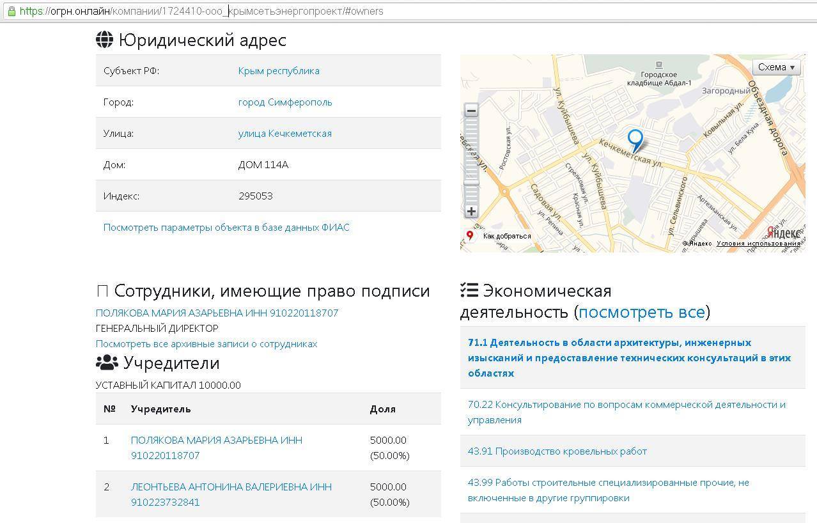Click the green padlock icon in address bar

click(x=11, y=11)
